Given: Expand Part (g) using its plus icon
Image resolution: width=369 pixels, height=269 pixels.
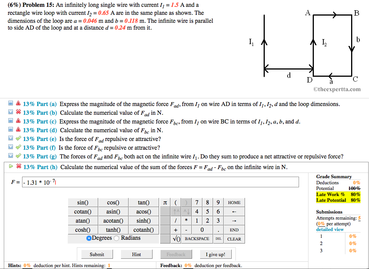Looking at the screenshot, I should pyautogui.click(x=11, y=156).
